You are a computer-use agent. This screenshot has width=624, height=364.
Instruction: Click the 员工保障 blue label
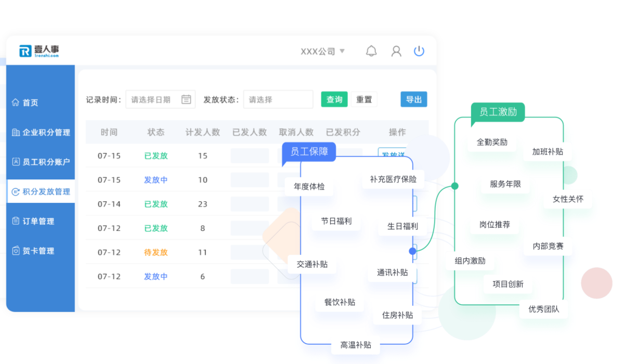click(x=309, y=151)
